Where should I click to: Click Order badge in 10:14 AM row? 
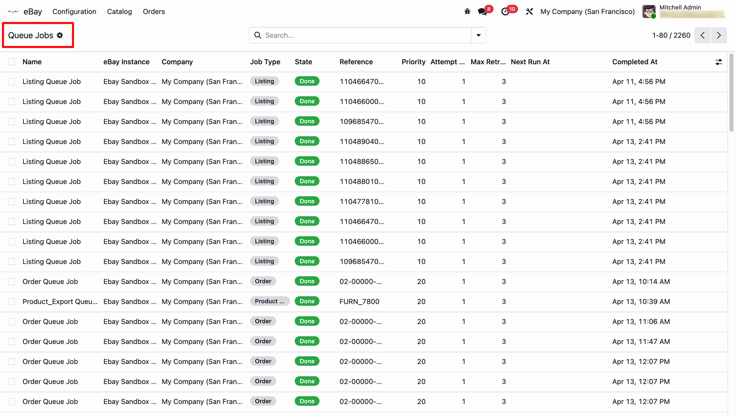click(263, 281)
